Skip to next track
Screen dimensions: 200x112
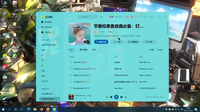coord(121,97)
